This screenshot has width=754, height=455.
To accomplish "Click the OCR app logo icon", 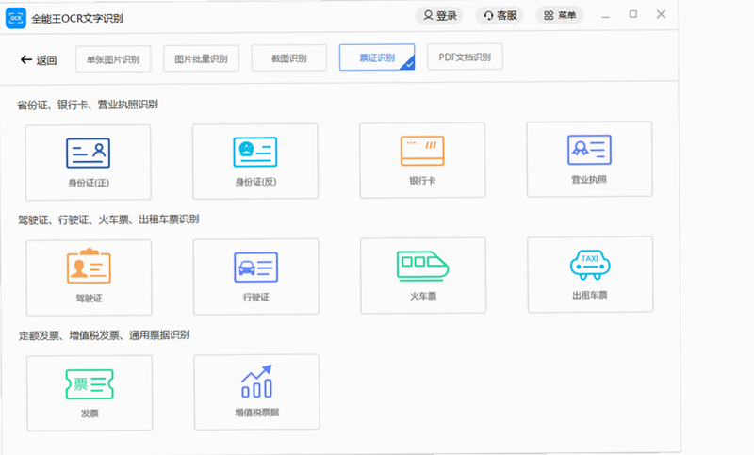I will pyautogui.click(x=16, y=18).
